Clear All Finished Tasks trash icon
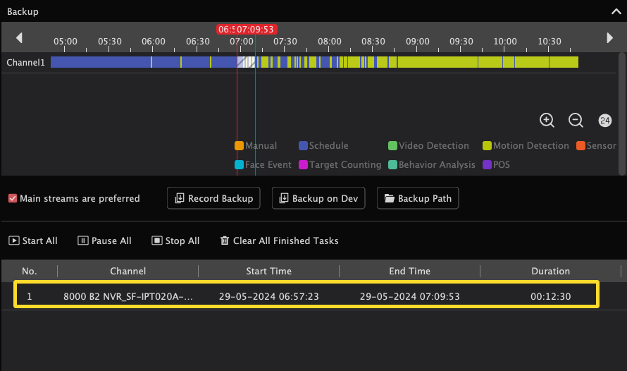This screenshot has width=627, height=371. tap(225, 241)
